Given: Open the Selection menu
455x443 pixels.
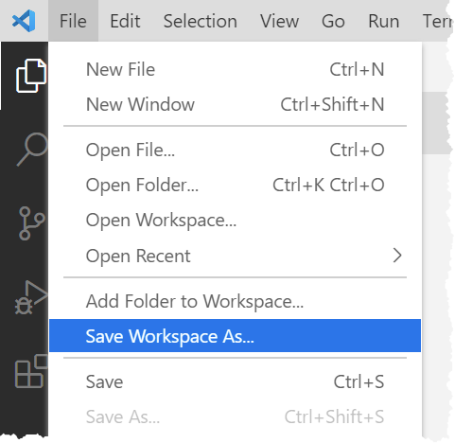Looking at the screenshot, I should (x=201, y=21).
